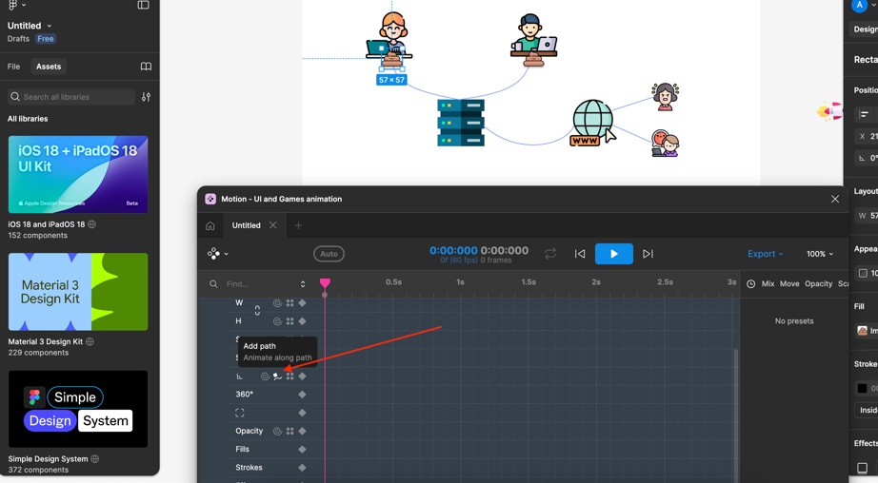This screenshot has width=878, height=483.
Task: Click the Motion plugin home icon
Action: [x=210, y=226]
